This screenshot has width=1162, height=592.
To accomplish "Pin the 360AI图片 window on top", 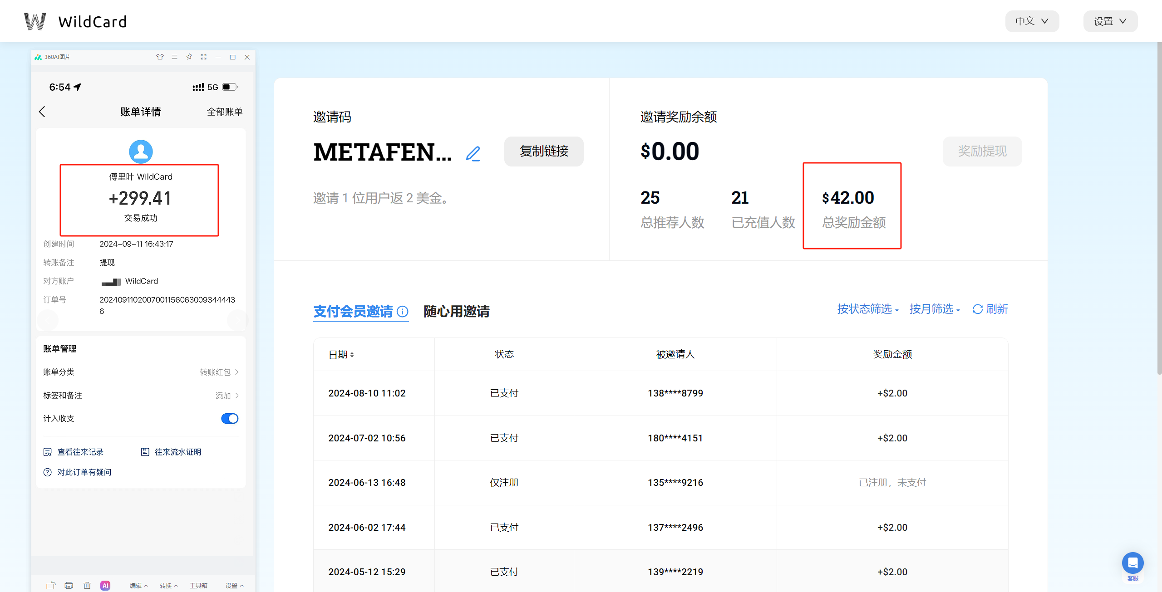I will click(x=189, y=57).
